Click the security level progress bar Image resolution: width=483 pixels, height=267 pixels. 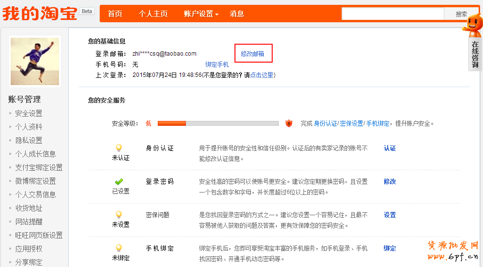point(218,123)
